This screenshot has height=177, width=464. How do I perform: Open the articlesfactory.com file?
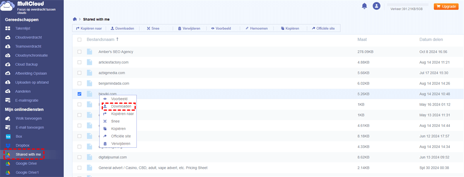pyautogui.click(x=113, y=62)
